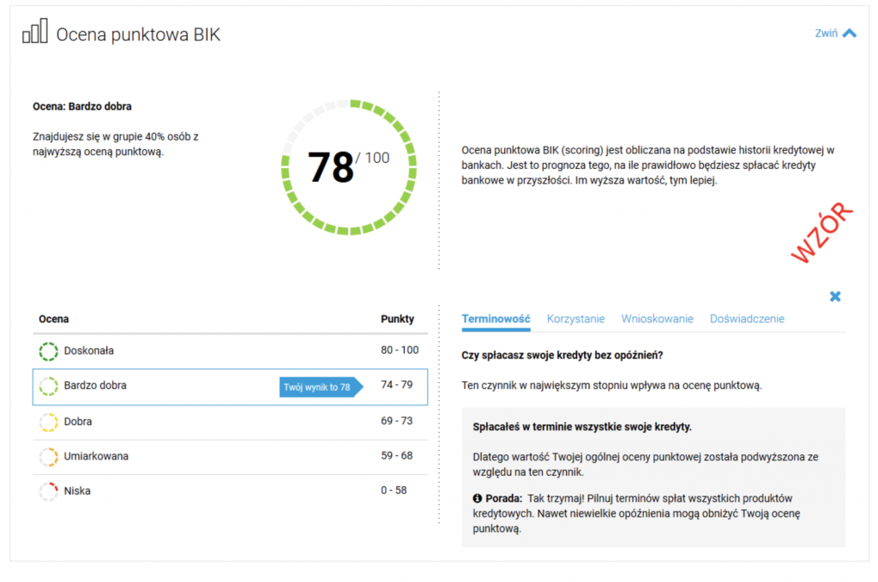Click the 69 - 73 points value
The height and width of the screenshot is (582, 878).
pos(396,421)
